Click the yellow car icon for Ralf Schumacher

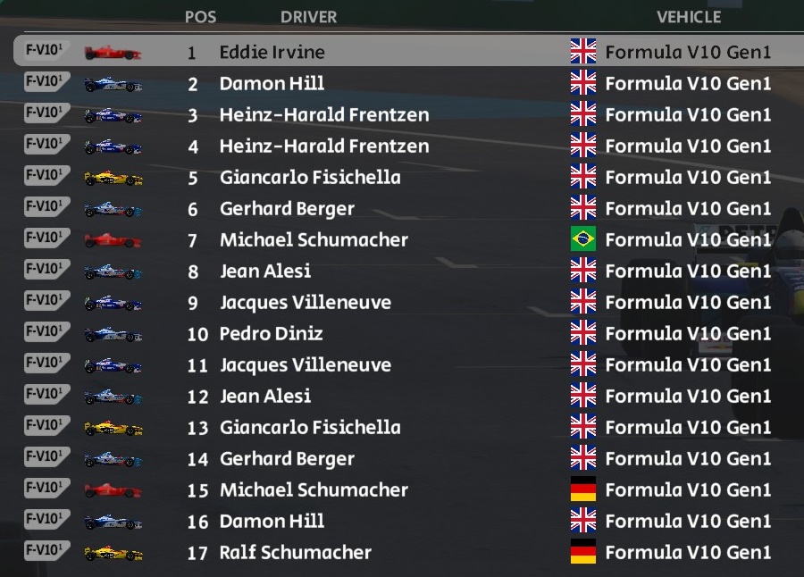(113, 553)
